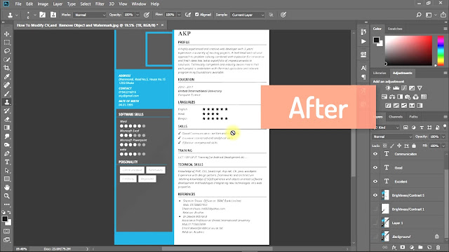
Task: Hide the Excellent text layer
Action: 375,181
